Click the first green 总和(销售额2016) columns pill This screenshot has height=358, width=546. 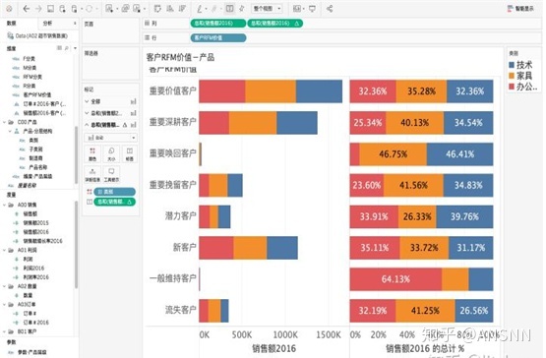point(218,23)
